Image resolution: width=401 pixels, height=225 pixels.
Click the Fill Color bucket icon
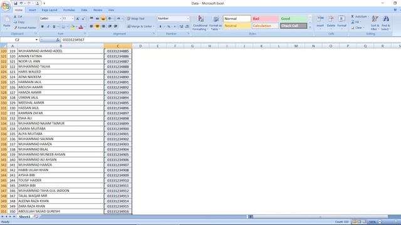click(x=73, y=26)
